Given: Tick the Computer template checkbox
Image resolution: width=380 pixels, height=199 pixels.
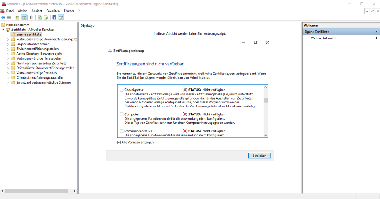Looking at the screenshot, I should [122, 114].
